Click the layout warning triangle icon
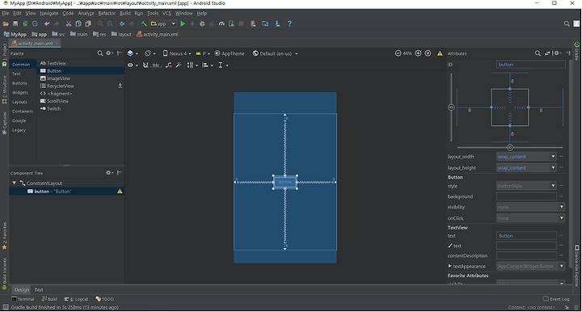 [x=440, y=53]
